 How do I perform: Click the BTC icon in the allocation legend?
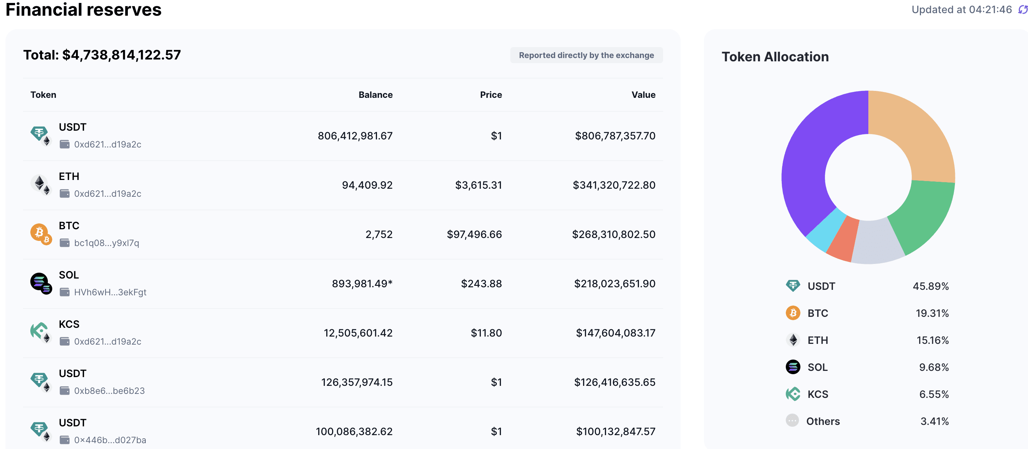(x=792, y=313)
